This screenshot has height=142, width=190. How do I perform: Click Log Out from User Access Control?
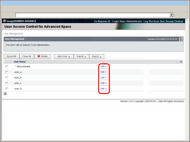click(163, 21)
